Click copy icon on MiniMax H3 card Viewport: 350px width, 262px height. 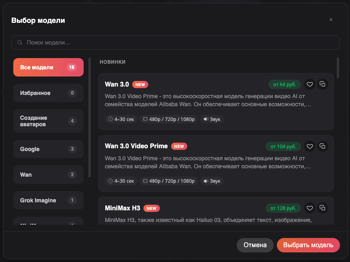(x=323, y=208)
